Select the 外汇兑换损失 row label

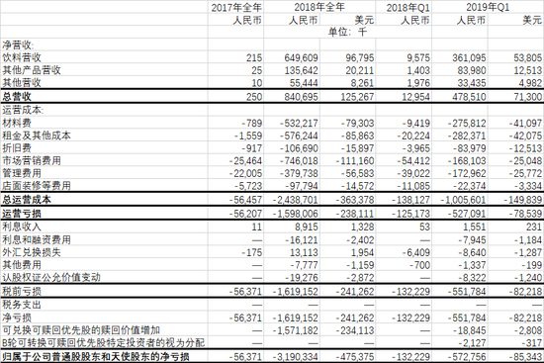click(32, 252)
